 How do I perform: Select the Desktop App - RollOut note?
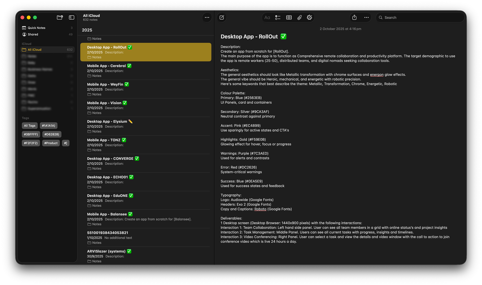(146, 52)
